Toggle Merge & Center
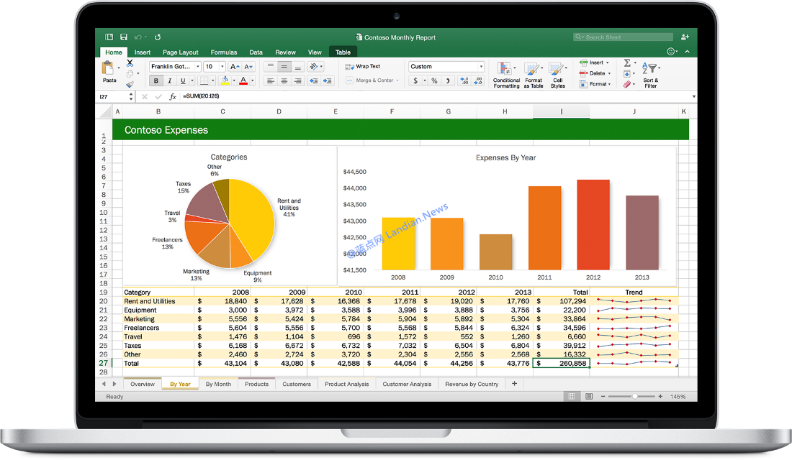The width and height of the screenshot is (792, 460). (372, 81)
